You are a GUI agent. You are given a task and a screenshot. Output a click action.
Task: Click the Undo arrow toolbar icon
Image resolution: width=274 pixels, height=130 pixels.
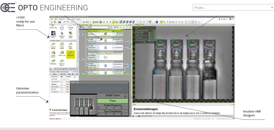[65, 22]
